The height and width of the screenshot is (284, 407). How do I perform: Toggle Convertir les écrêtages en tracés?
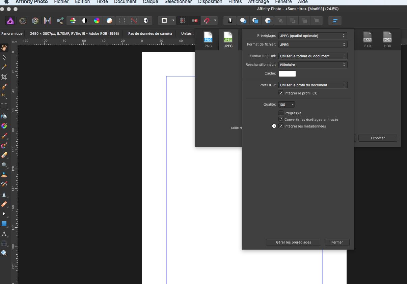coord(281,119)
